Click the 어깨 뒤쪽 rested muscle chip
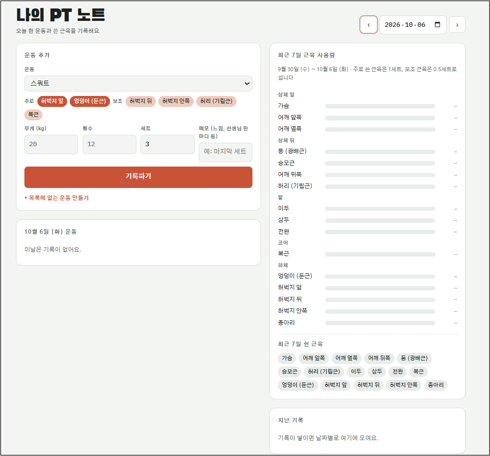This screenshot has width=490, height=456. point(379,359)
